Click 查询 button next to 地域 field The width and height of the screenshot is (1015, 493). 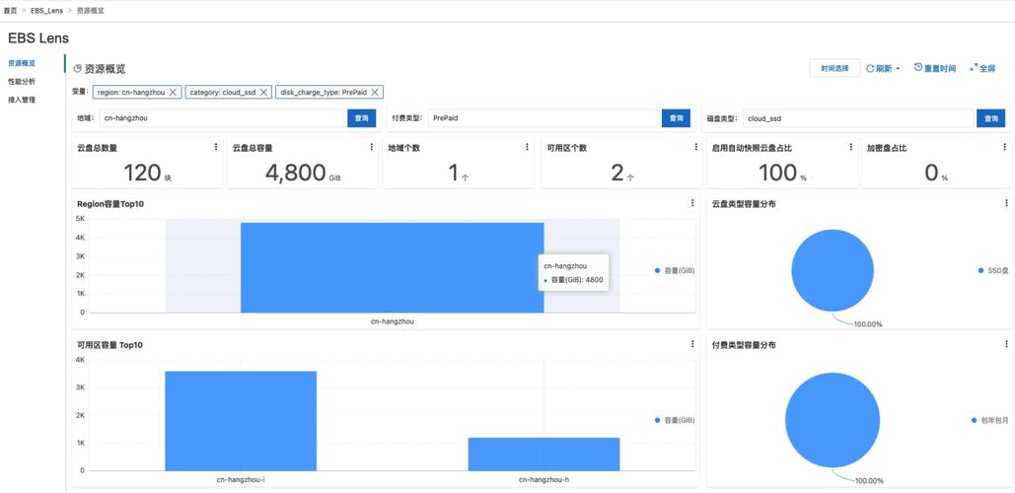[362, 118]
